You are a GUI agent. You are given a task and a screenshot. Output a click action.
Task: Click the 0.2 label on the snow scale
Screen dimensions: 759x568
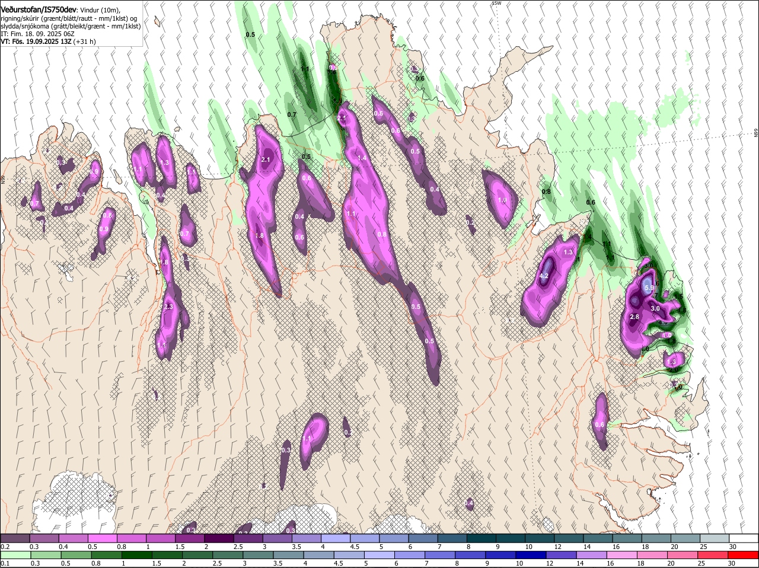click(x=5, y=547)
